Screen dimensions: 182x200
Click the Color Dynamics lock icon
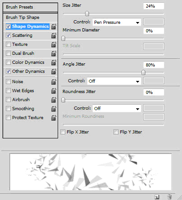pyautogui.click(x=54, y=62)
